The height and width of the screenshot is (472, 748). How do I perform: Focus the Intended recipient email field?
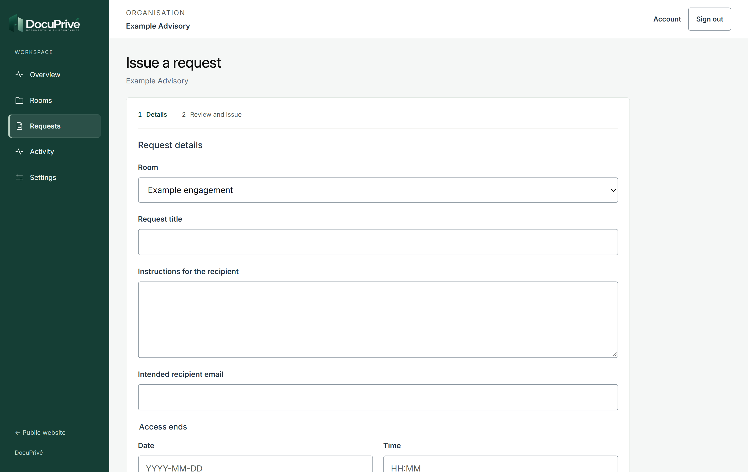click(378, 397)
